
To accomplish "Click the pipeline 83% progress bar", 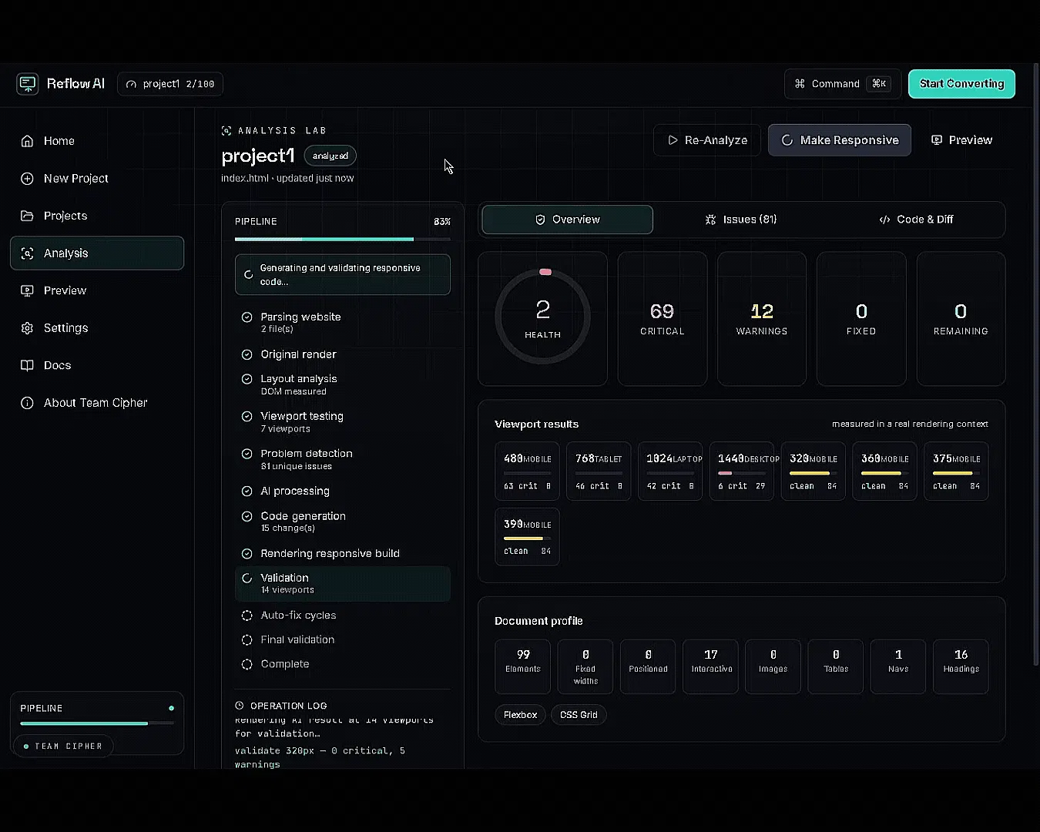I will click(343, 240).
